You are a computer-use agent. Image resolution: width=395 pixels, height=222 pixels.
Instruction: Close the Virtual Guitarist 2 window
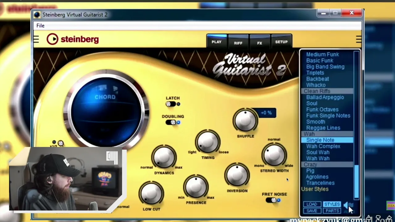tap(351, 13)
